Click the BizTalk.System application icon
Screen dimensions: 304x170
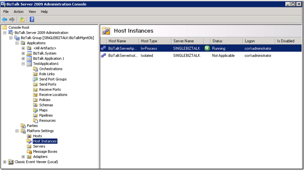pos(29,53)
